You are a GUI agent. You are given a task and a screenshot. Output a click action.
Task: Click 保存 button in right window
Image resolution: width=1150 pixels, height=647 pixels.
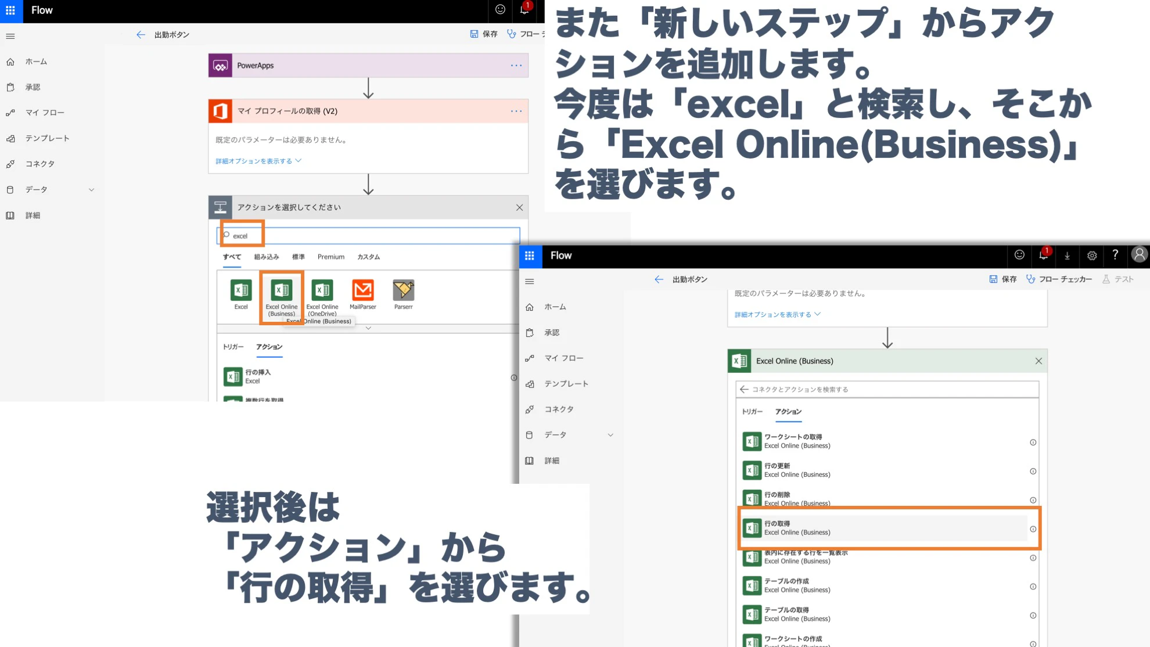coord(1003,279)
